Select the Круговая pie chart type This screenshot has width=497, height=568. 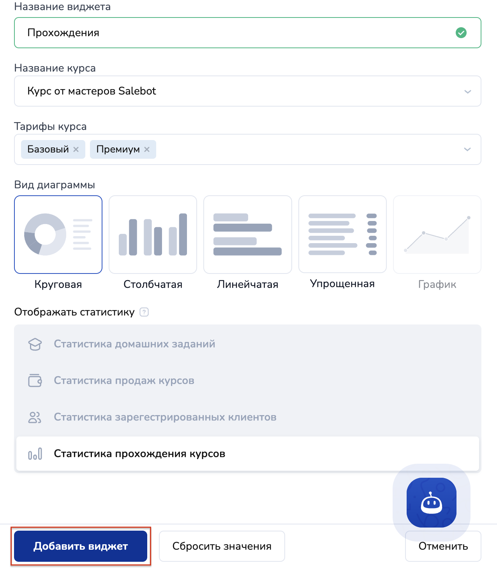click(58, 235)
